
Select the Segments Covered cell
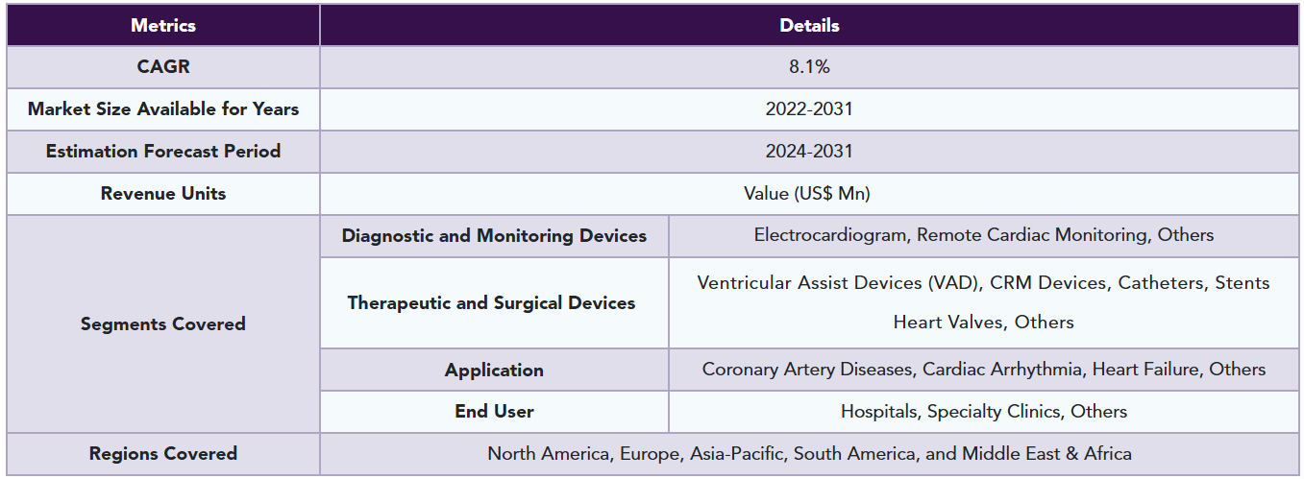click(x=163, y=324)
